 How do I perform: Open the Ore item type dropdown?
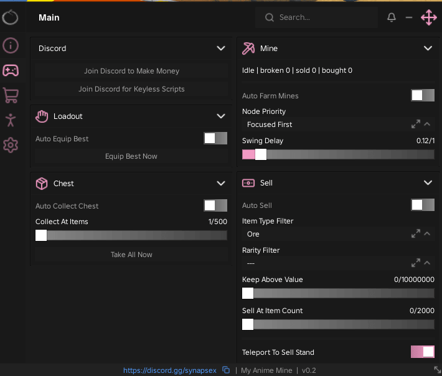[x=338, y=234]
